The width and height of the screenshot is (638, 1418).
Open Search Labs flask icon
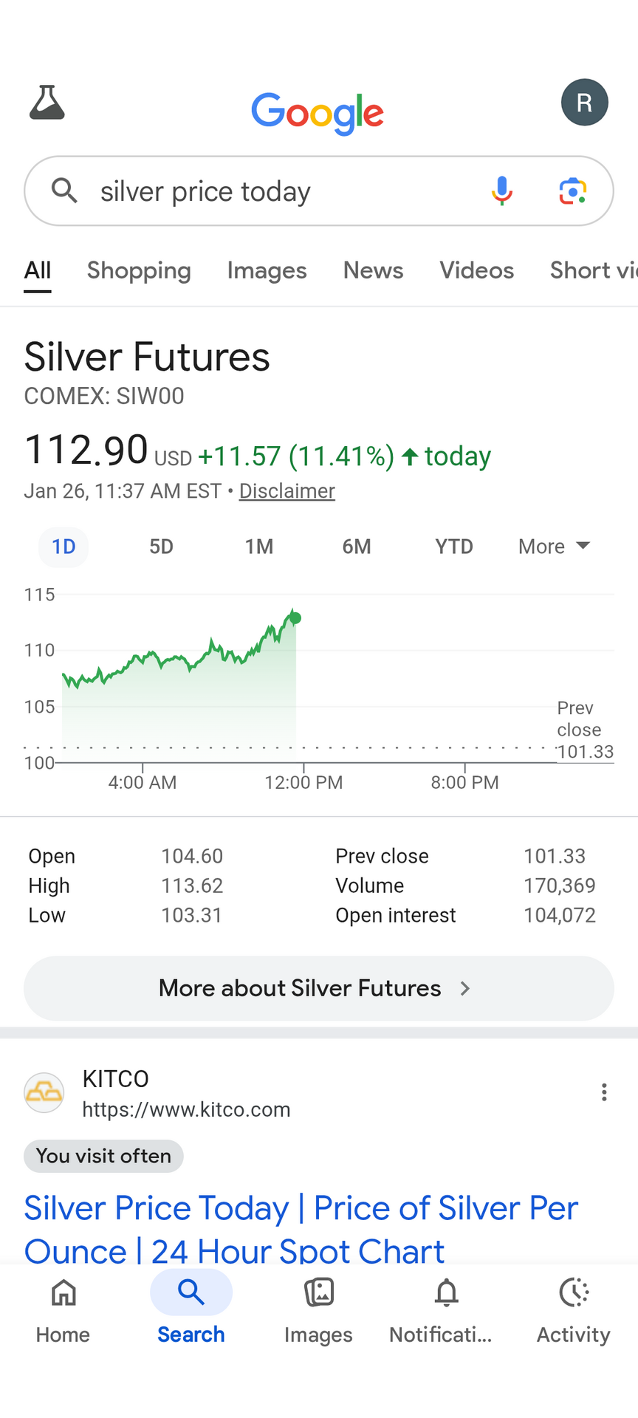47,103
